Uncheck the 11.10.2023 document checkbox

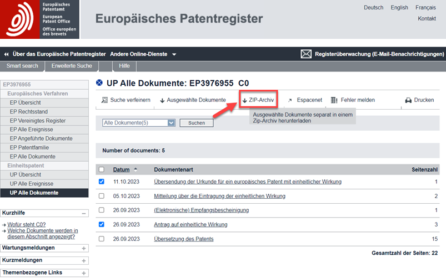101,182
